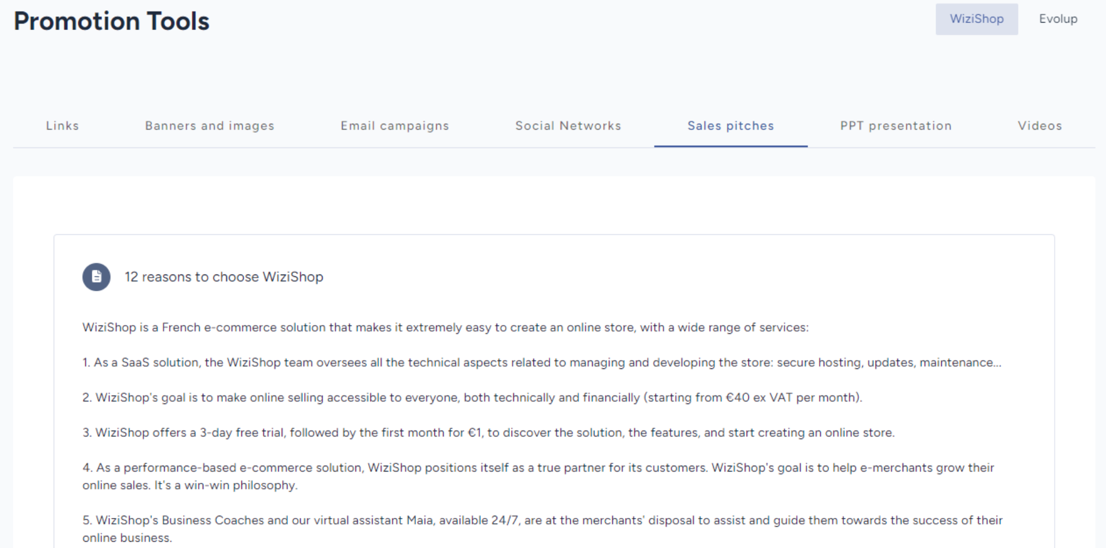Open the Links tab

click(x=62, y=125)
